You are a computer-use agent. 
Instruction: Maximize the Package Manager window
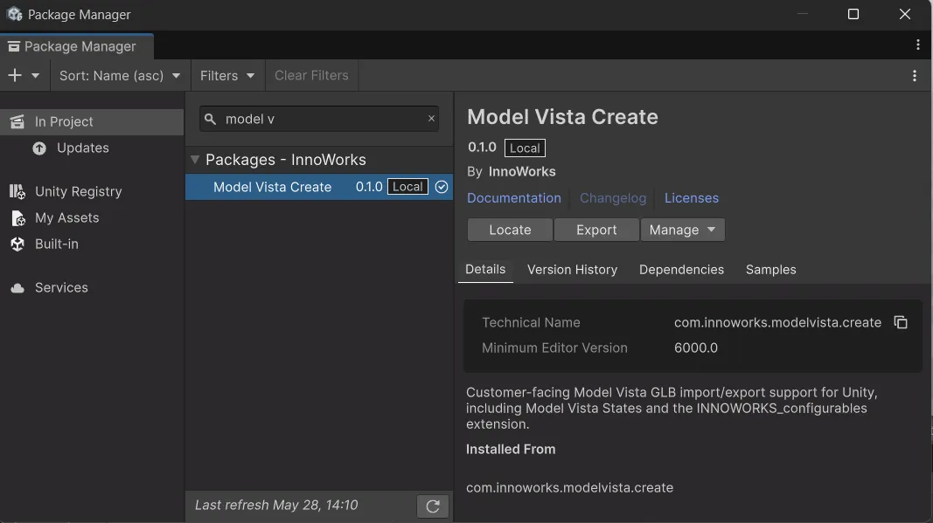pos(853,14)
